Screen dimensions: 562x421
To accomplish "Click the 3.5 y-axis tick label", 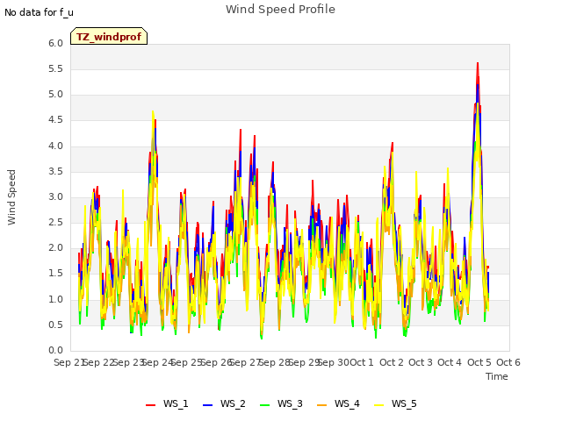I will (x=55, y=172).
